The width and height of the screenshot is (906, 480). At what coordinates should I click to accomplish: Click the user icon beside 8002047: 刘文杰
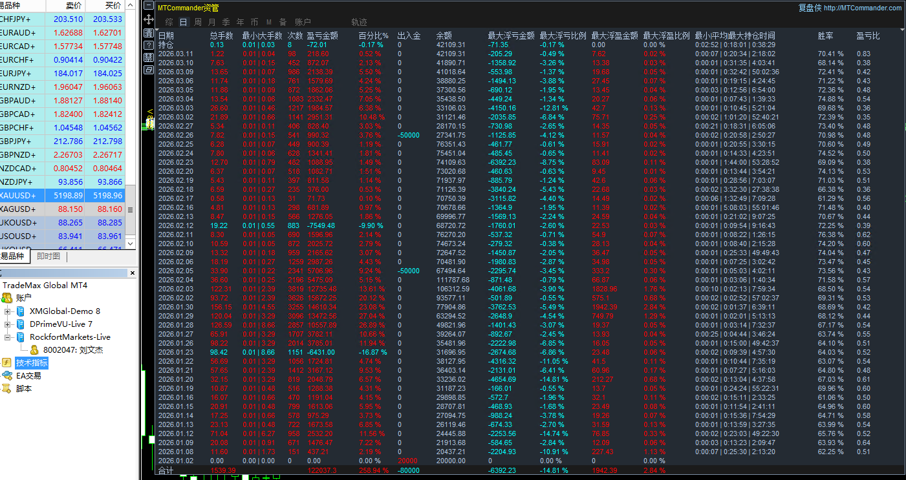(x=35, y=350)
